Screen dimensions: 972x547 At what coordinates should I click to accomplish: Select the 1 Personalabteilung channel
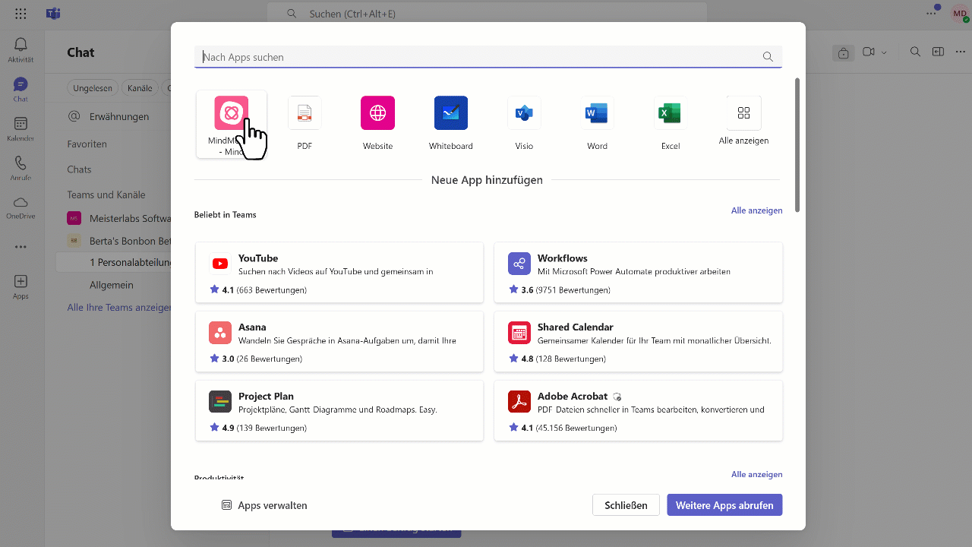114,262
